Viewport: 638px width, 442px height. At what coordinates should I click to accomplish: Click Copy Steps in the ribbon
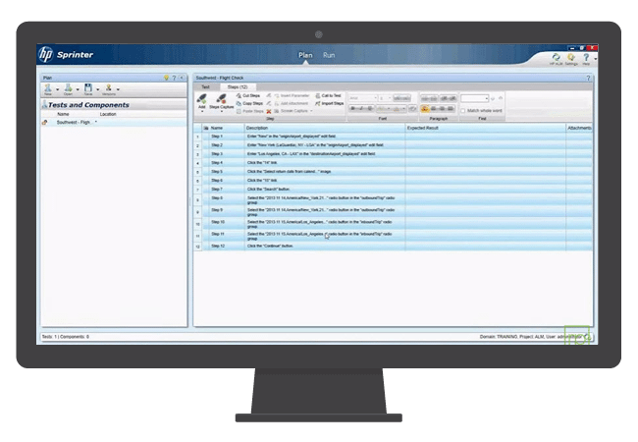click(249, 103)
